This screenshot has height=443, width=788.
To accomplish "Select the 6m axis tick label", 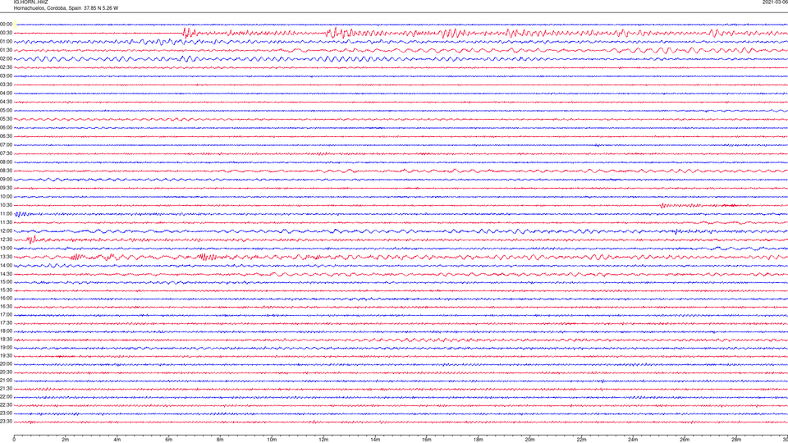I will (x=169, y=440).
